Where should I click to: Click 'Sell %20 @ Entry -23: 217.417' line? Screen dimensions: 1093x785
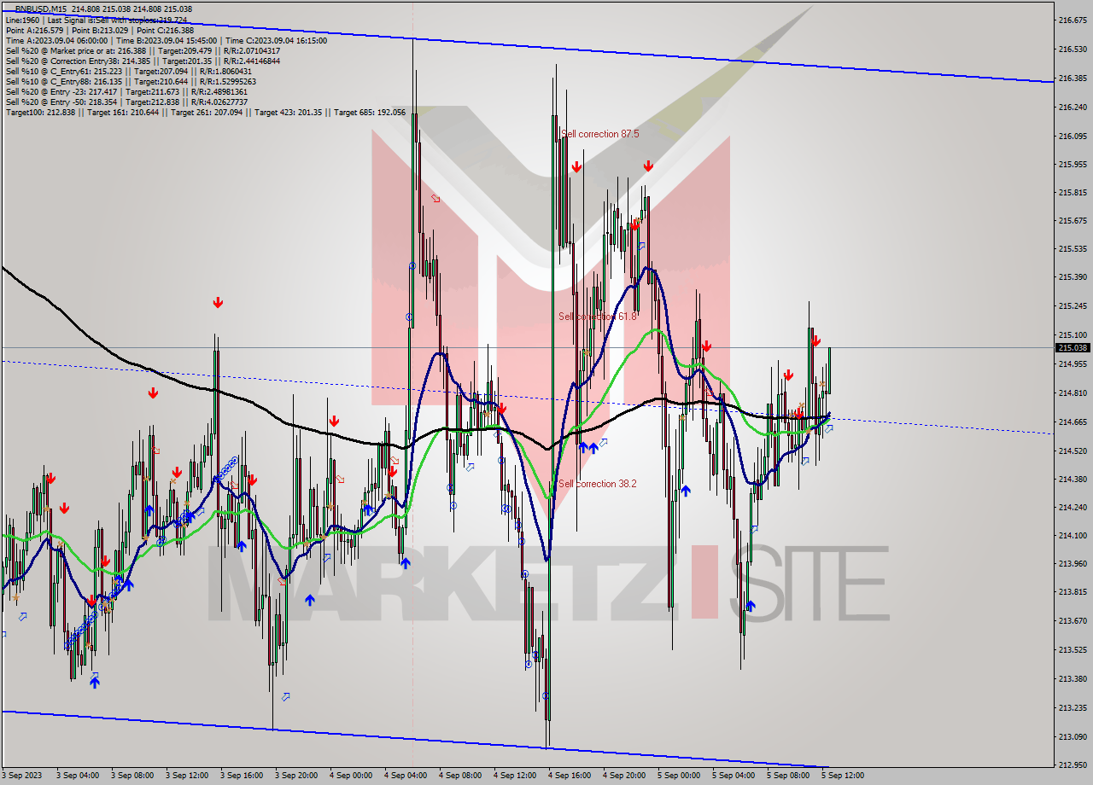126,91
